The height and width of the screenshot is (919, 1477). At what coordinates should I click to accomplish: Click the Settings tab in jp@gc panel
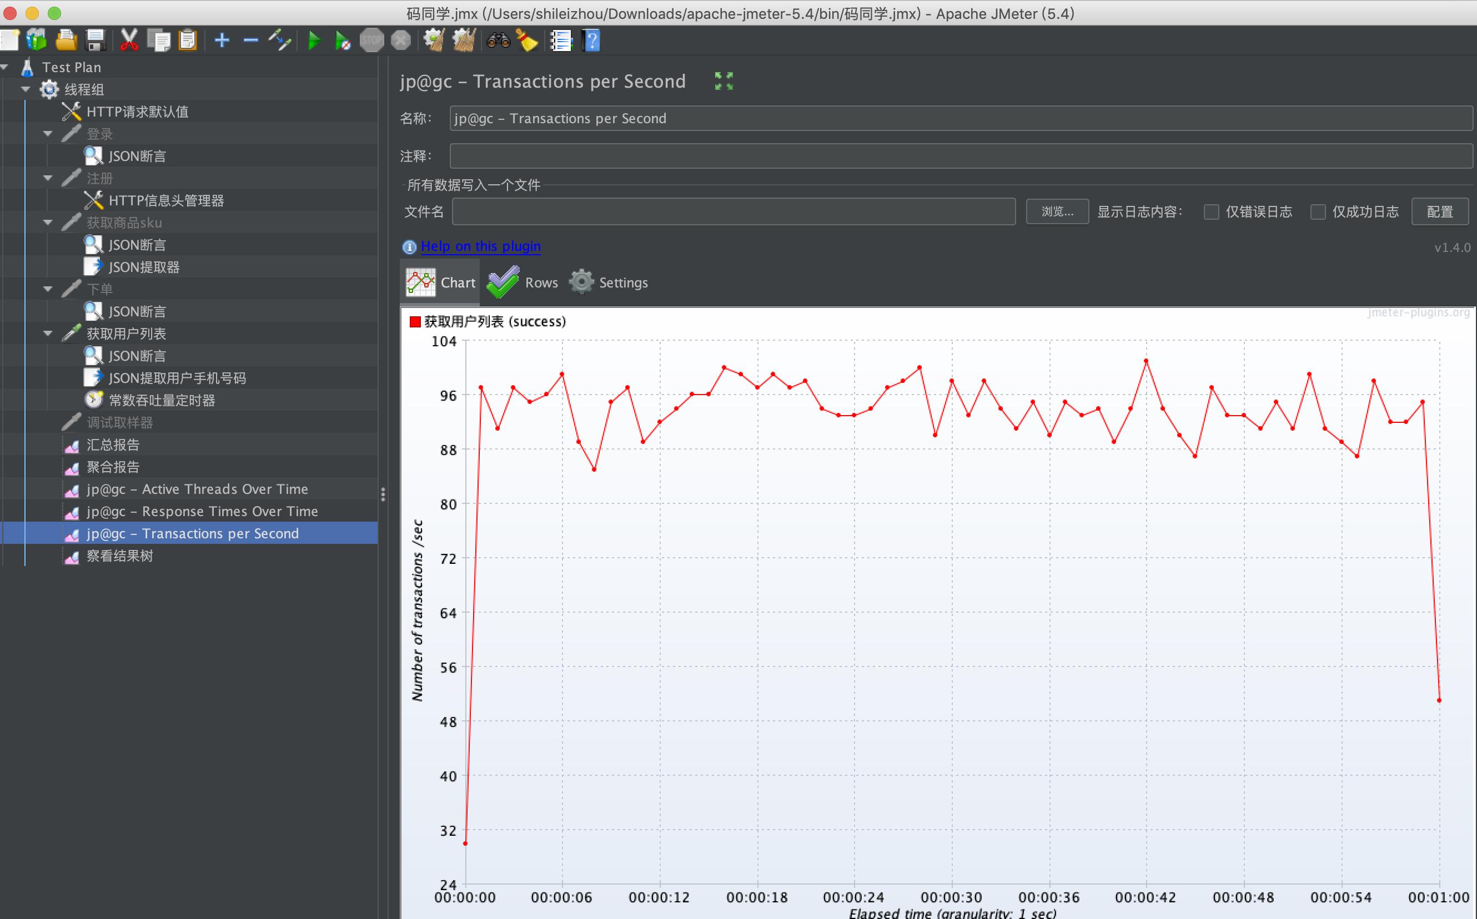(611, 281)
